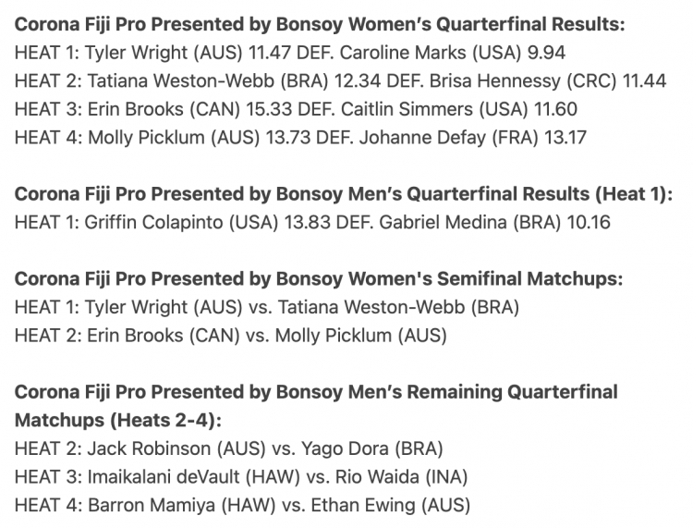Click the Tatiana Weston-Webb 12.34 result line
The image size is (693, 528).
pyautogui.click(x=340, y=81)
